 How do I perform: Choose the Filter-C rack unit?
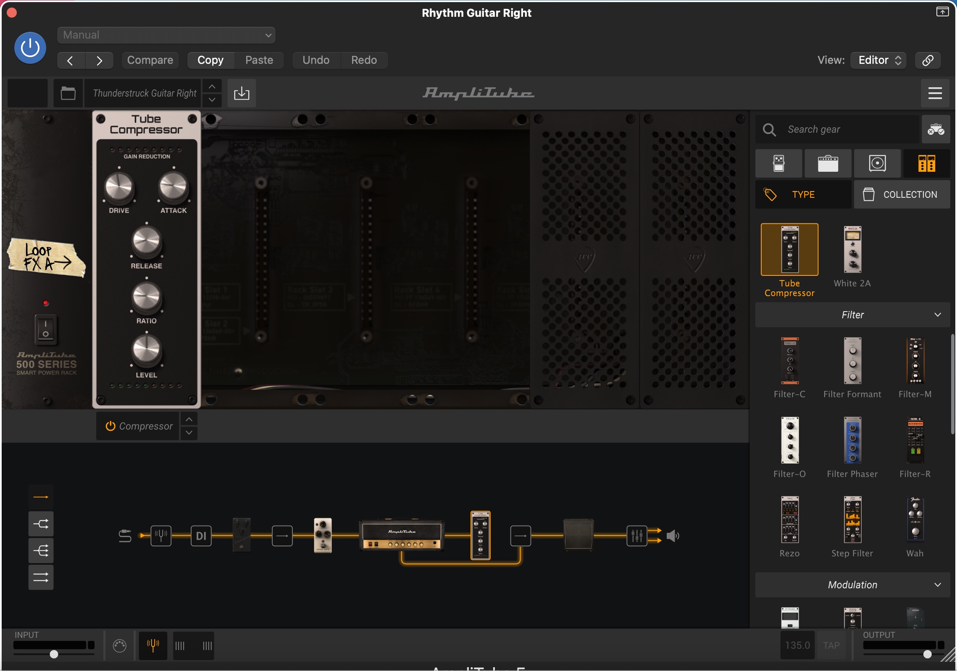(789, 361)
